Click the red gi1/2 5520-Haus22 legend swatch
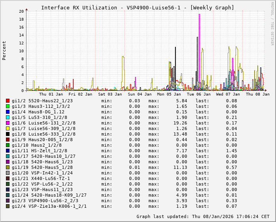The height and width of the screenshot is (222, 276). tap(8, 101)
